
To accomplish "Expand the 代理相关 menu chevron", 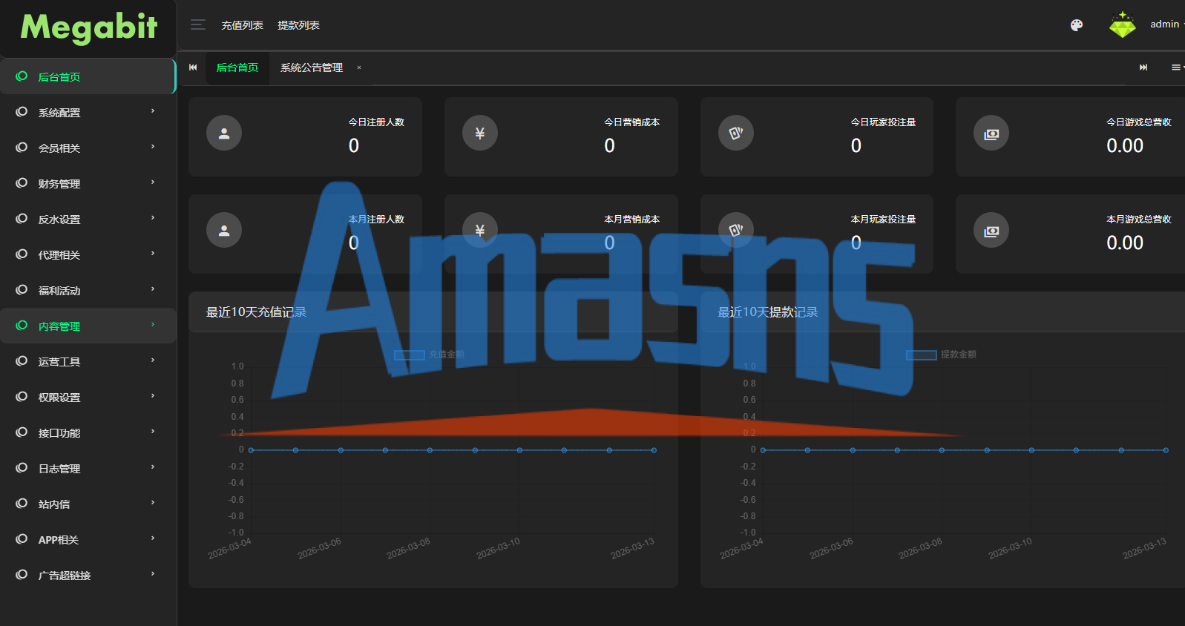I will click(x=153, y=254).
